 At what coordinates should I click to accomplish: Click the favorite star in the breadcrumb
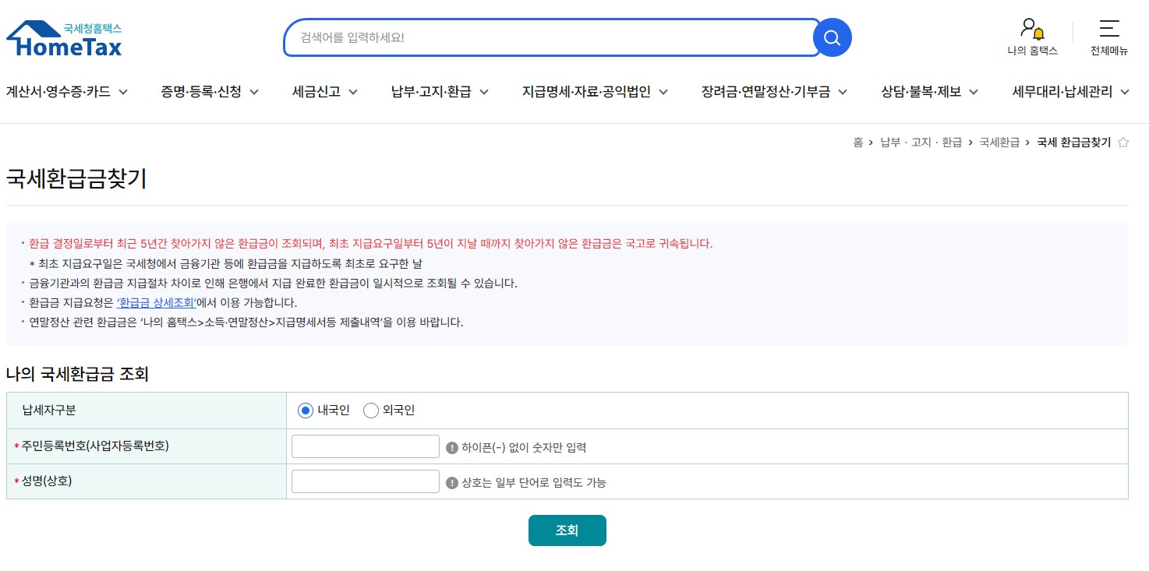[x=1122, y=142]
